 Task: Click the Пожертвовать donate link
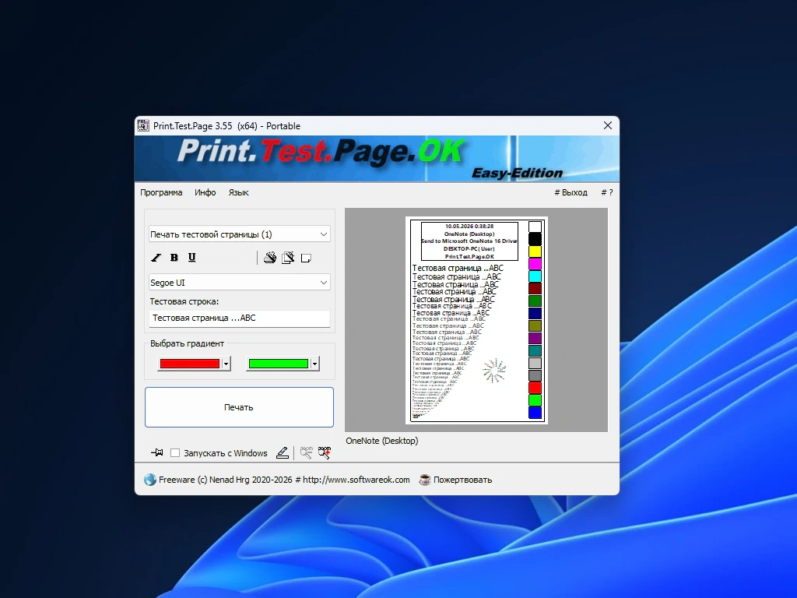462,480
